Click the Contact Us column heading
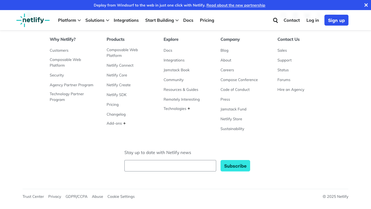Screen dimensions: 371x209 pyautogui.click(x=288, y=39)
